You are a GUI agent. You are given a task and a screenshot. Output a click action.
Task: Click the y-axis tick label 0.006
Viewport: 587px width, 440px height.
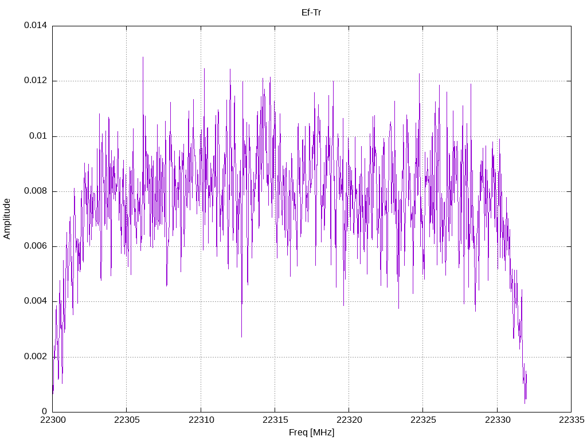point(36,246)
